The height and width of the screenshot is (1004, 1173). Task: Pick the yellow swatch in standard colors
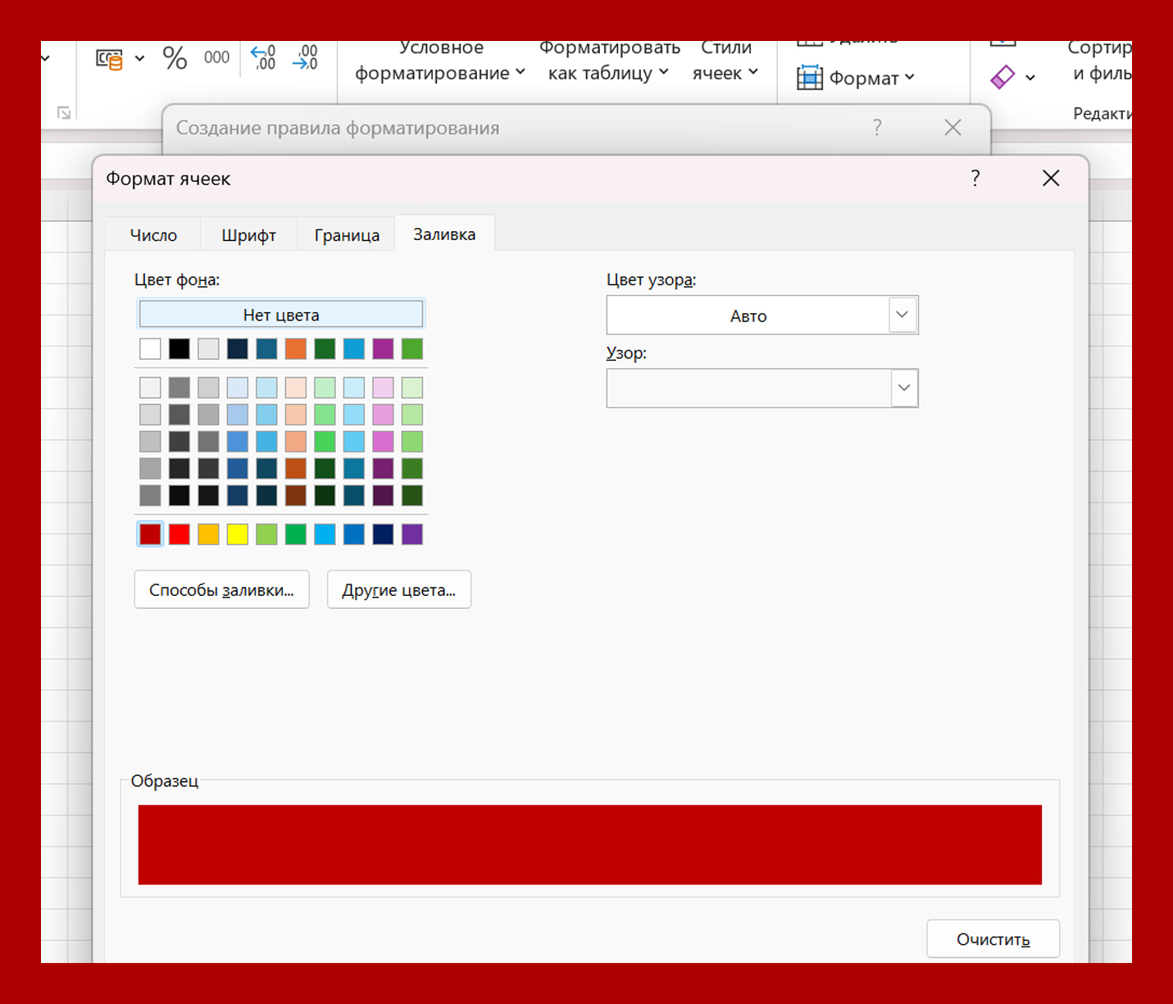point(238,534)
